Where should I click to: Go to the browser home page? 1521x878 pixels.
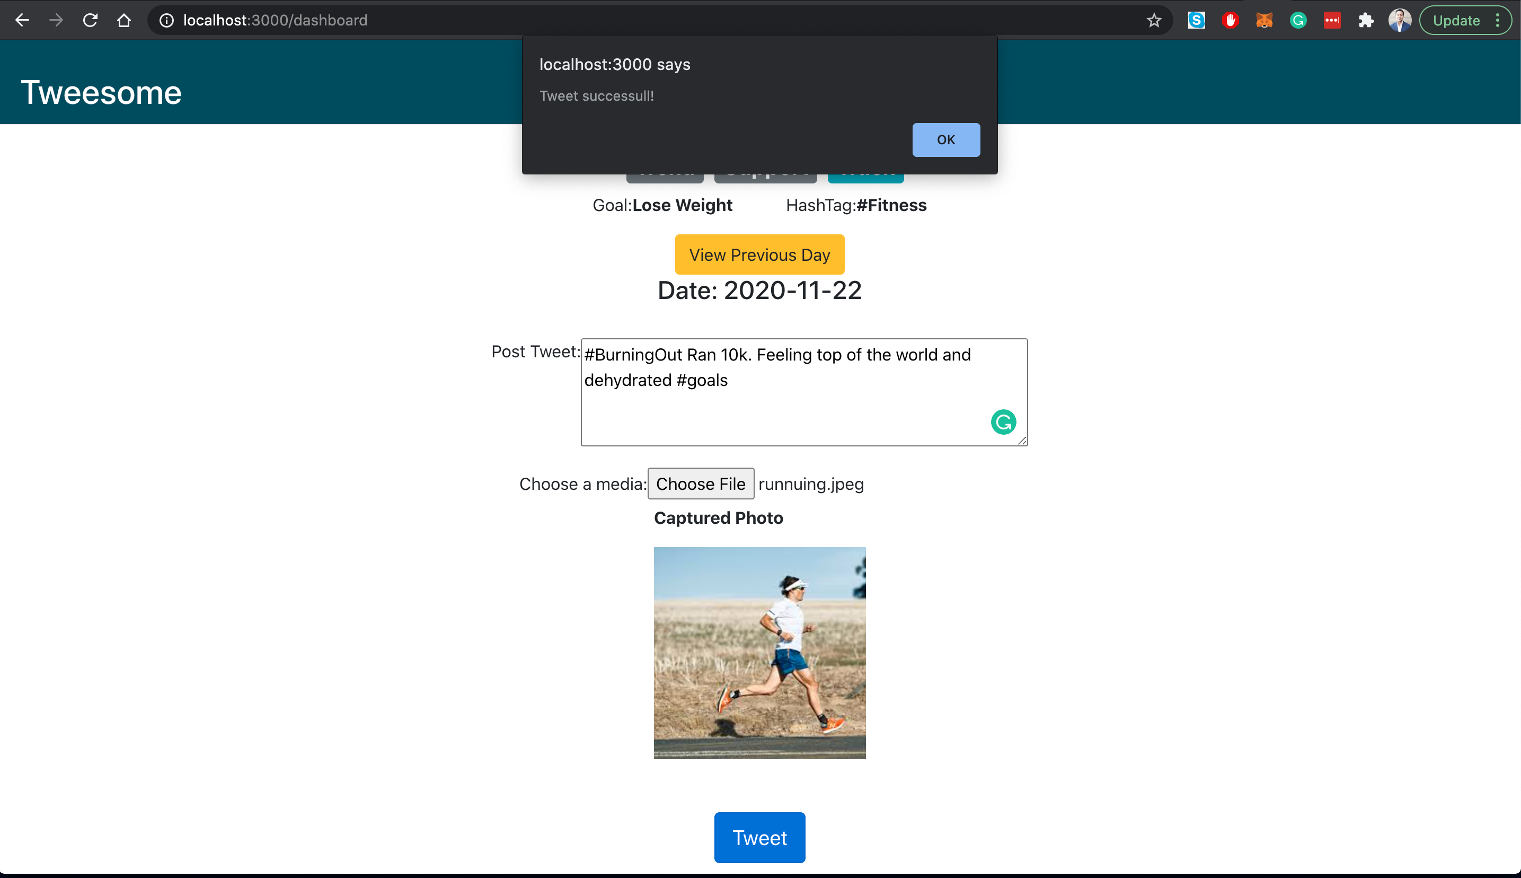click(x=124, y=21)
